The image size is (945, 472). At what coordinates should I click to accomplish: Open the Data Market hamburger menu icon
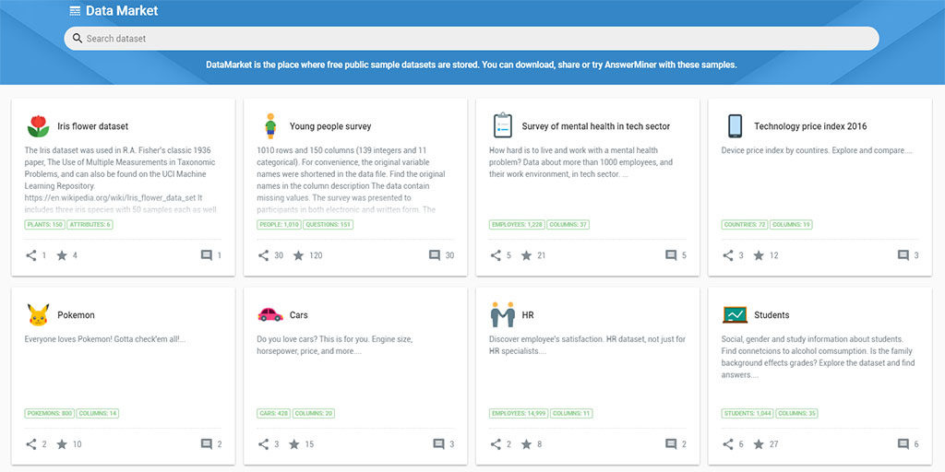click(75, 11)
